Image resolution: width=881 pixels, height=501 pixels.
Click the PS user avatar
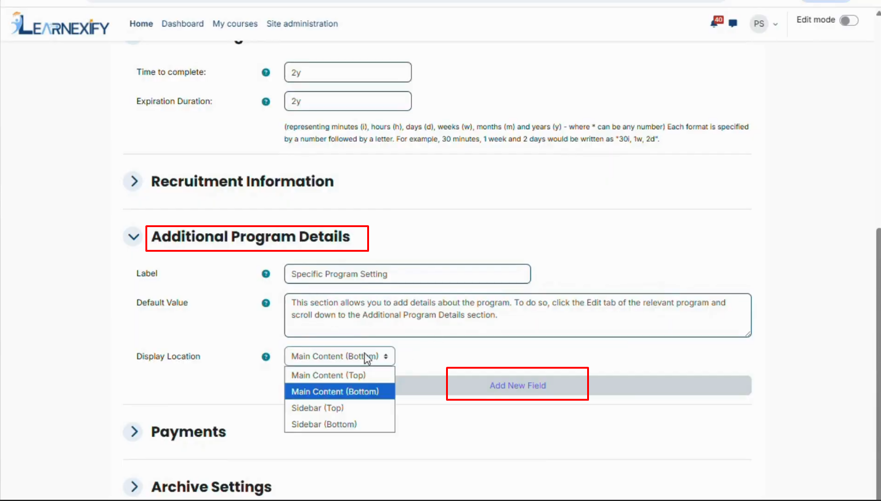tap(759, 24)
